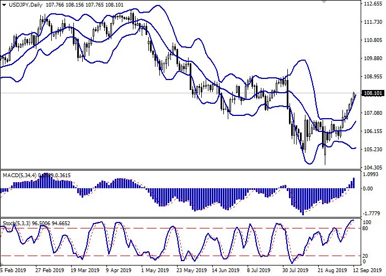Viewport: 386px width, 276px height.
Task: Click the Stochastic 20 level label
Action: [x=366, y=256]
